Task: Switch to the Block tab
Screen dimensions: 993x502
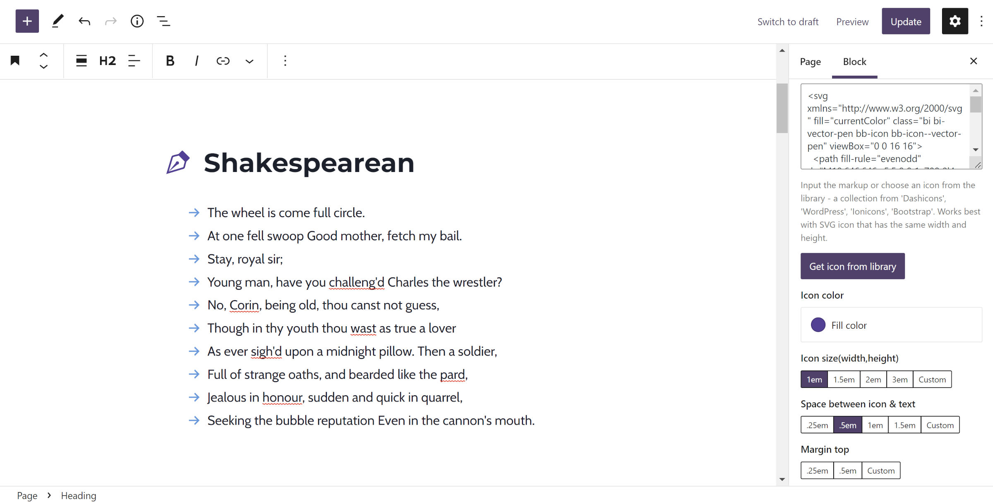Action: (x=854, y=61)
